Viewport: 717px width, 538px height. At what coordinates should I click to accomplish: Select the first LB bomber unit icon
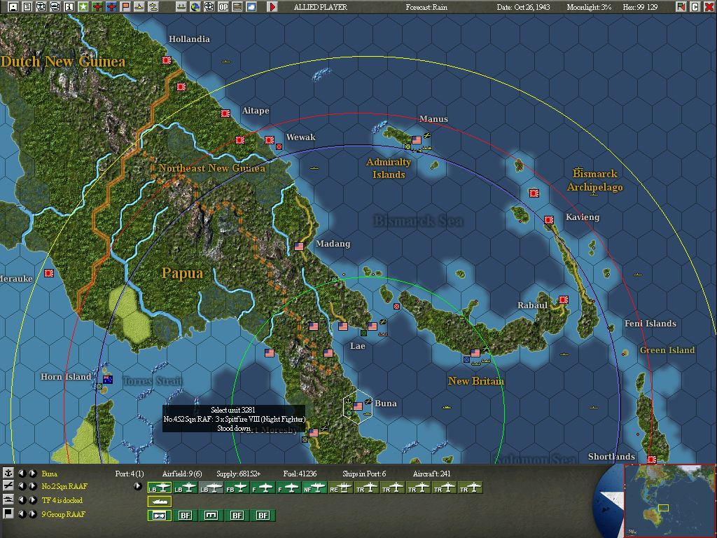click(159, 488)
